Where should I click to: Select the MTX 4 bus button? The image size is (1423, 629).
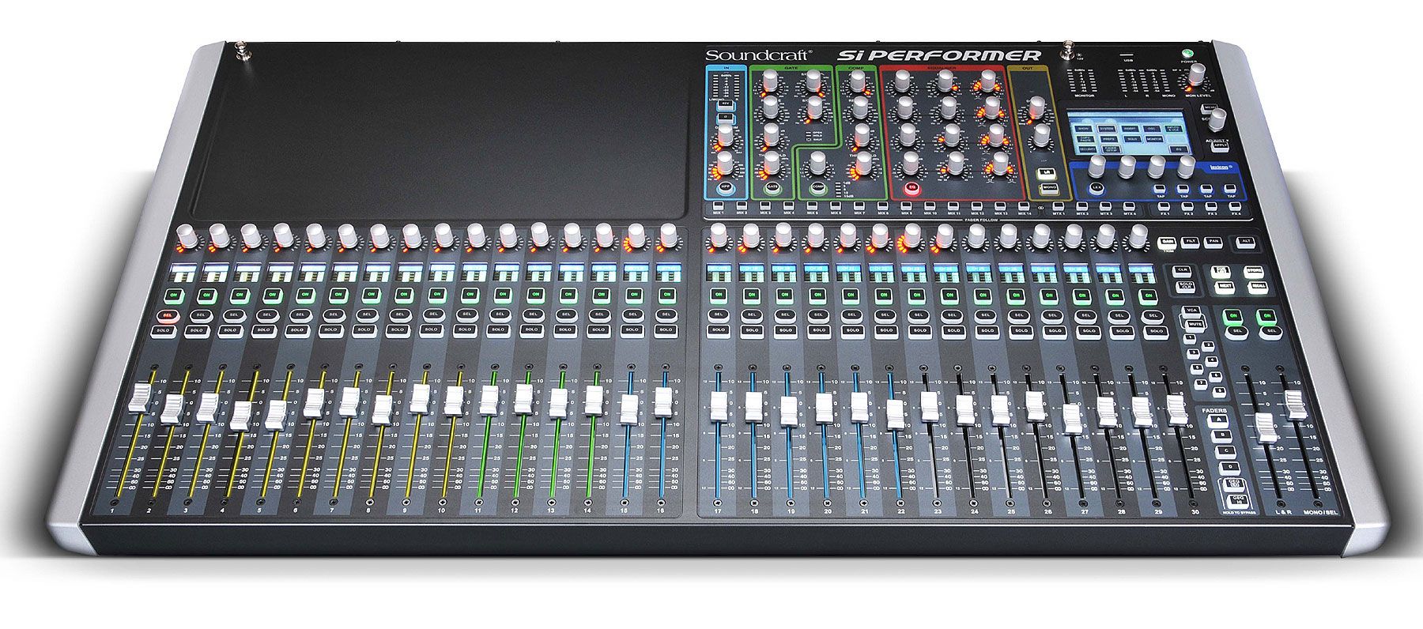point(1129,206)
